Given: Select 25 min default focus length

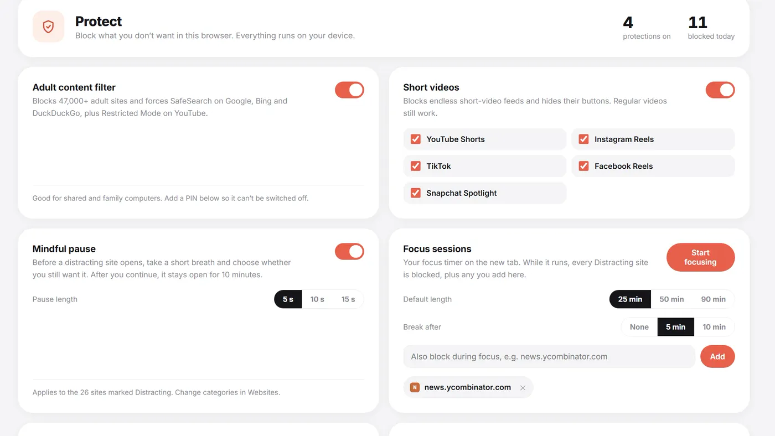Looking at the screenshot, I should (630, 299).
